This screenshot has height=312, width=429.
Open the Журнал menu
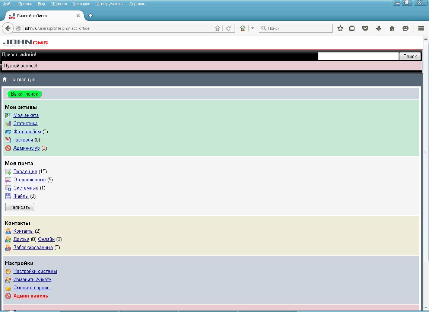tap(59, 4)
